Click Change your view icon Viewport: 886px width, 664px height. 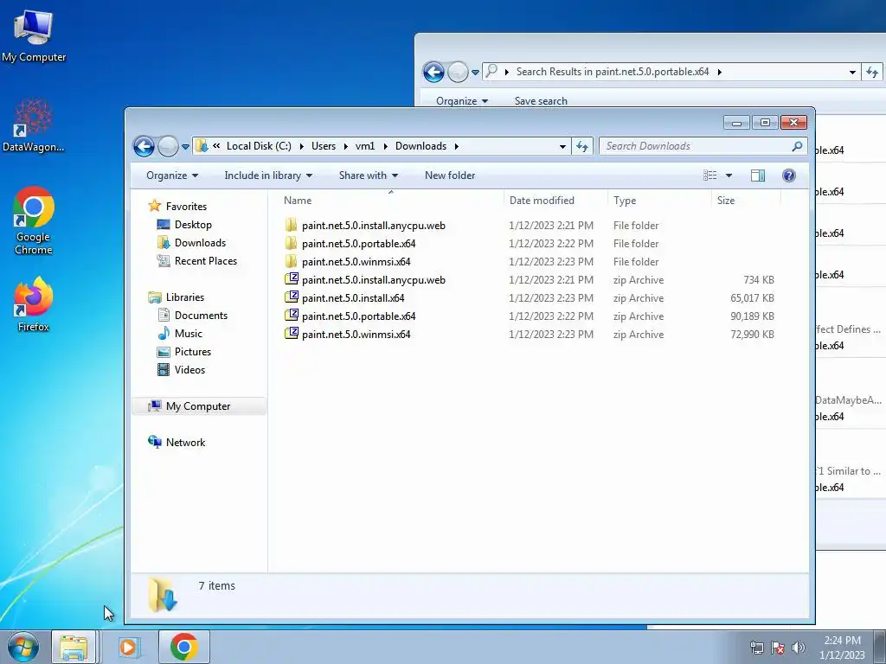coord(710,176)
